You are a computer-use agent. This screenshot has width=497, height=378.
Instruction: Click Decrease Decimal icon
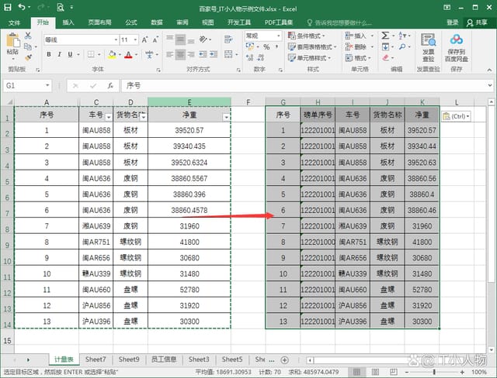(261, 57)
